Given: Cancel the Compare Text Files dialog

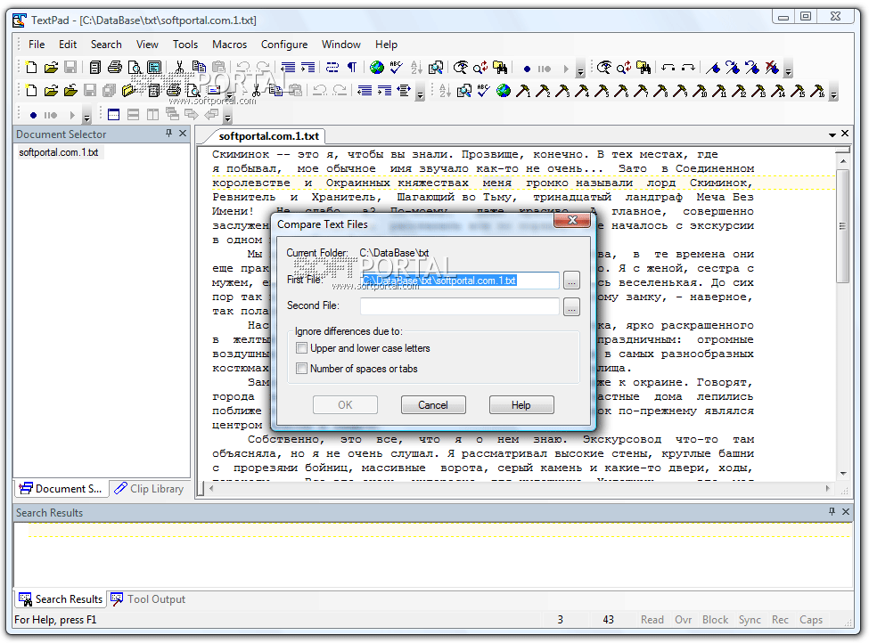Looking at the screenshot, I should coord(433,405).
